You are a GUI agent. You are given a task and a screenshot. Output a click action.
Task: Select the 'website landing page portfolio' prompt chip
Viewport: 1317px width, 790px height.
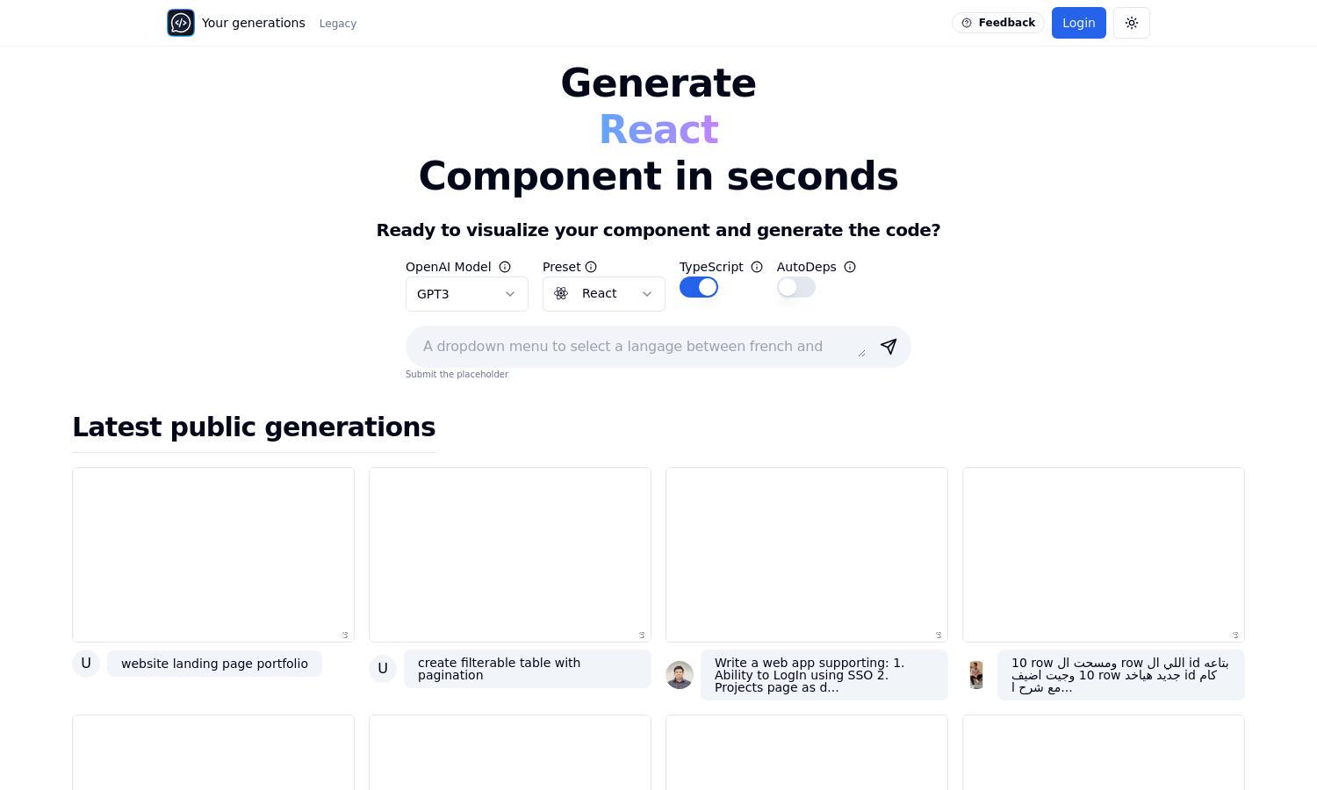(214, 664)
